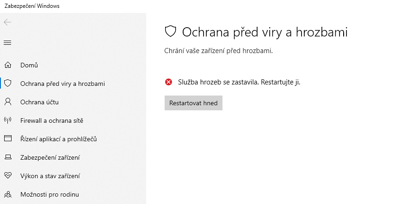
Task: Click the wireless signal icon for Firewall
Action: [7, 120]
